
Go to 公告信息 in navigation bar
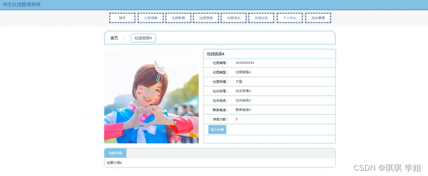tap(151, 18)
